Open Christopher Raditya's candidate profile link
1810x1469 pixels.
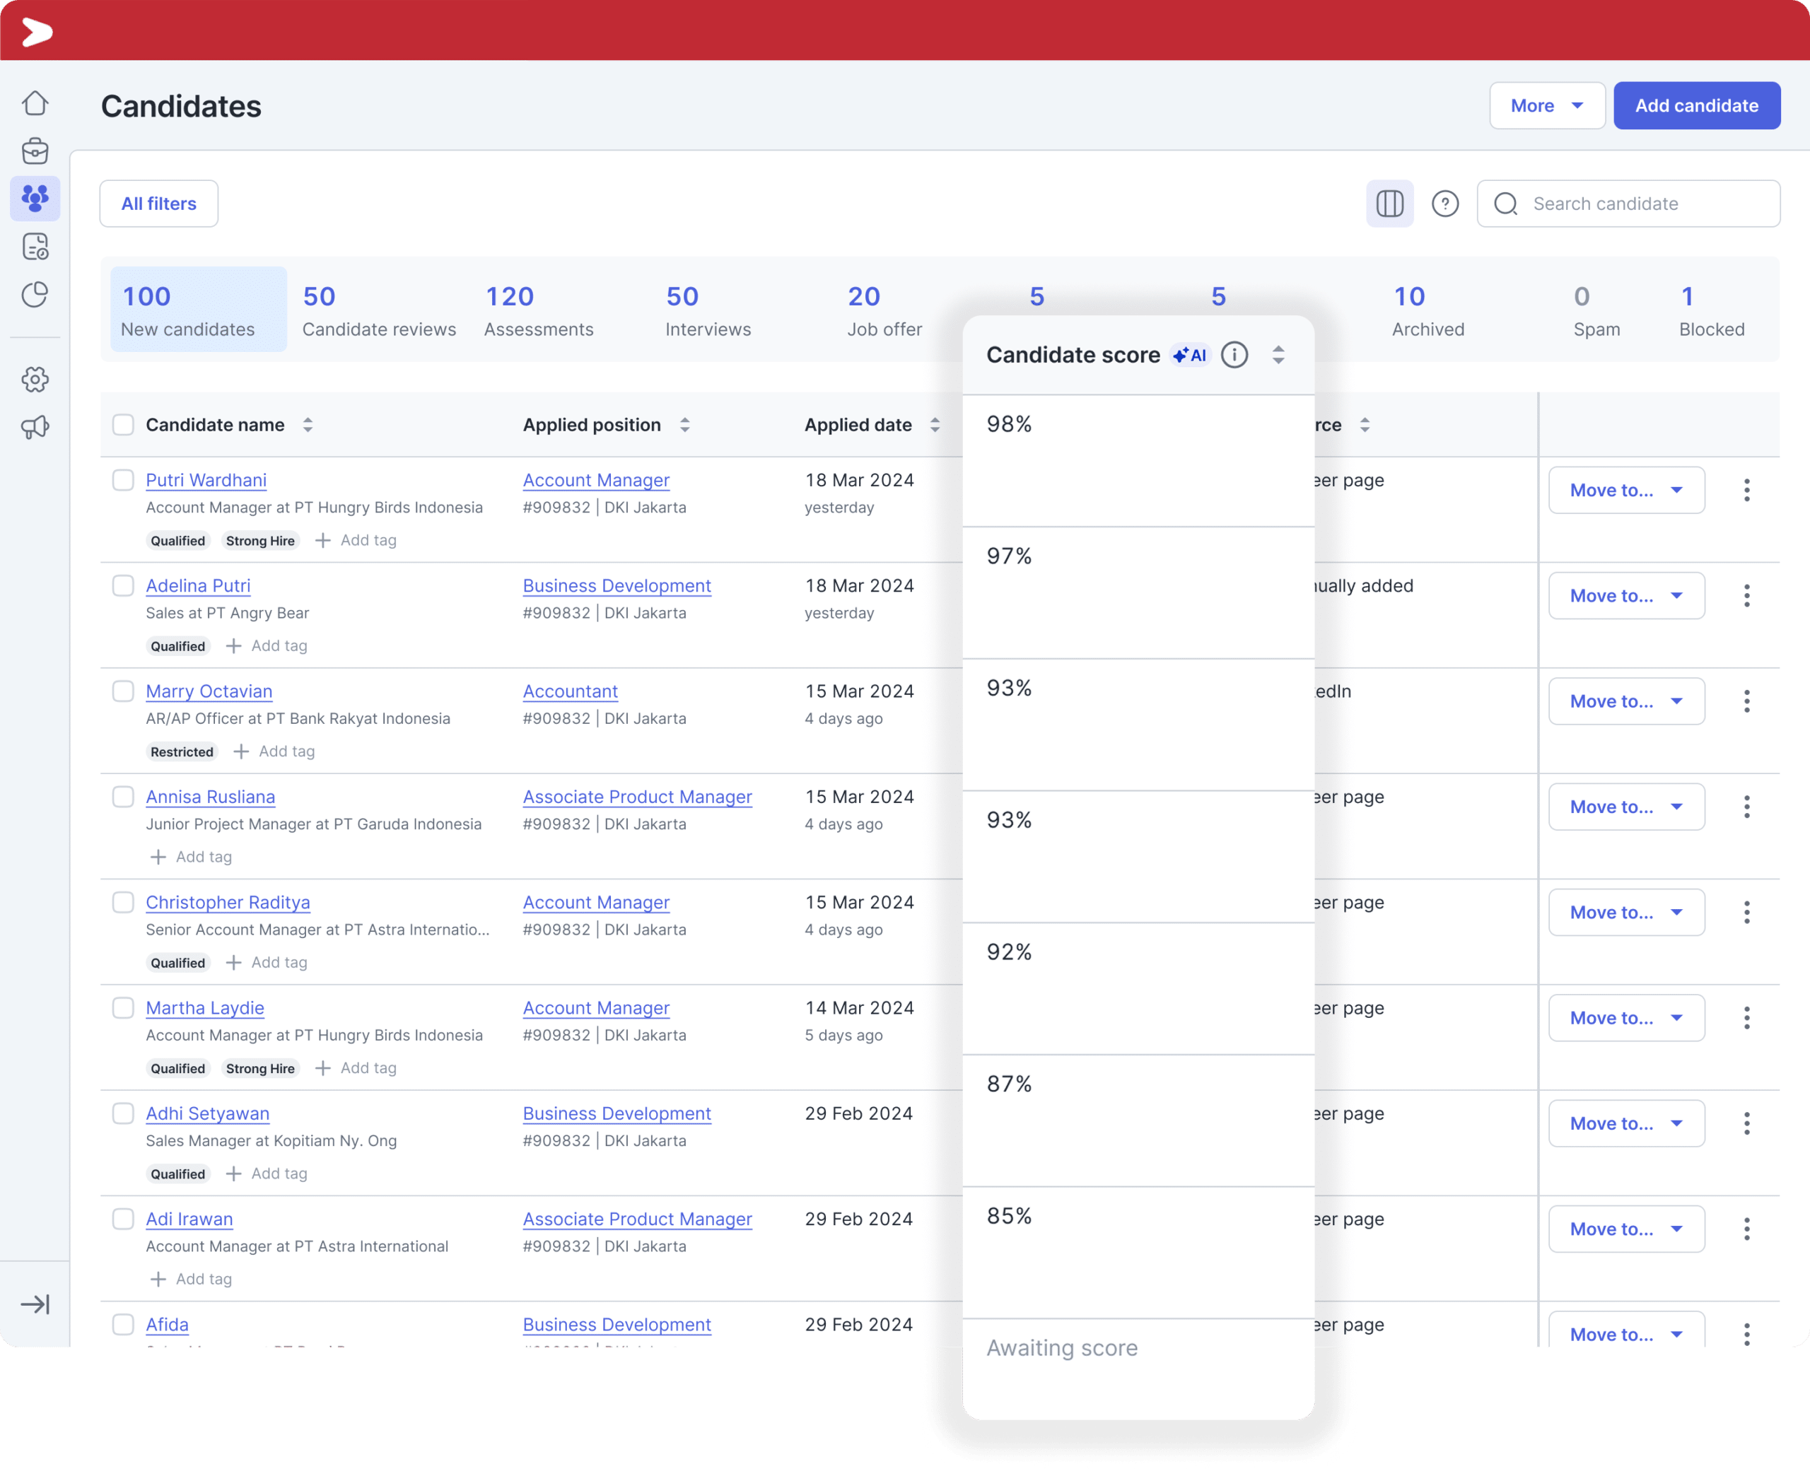point(228,902)
